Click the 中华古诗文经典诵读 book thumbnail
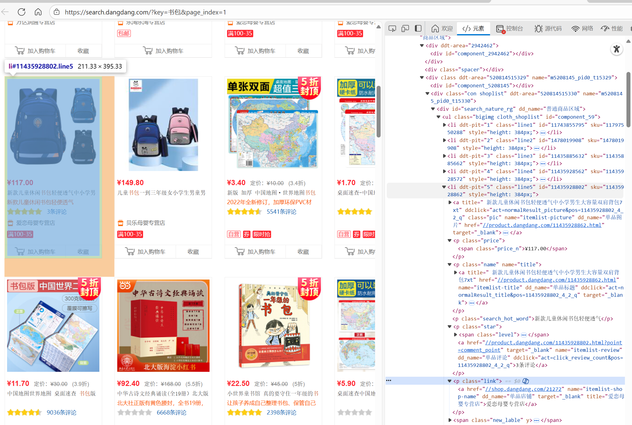The image size is (632, 425). click(x=163, y=326)
